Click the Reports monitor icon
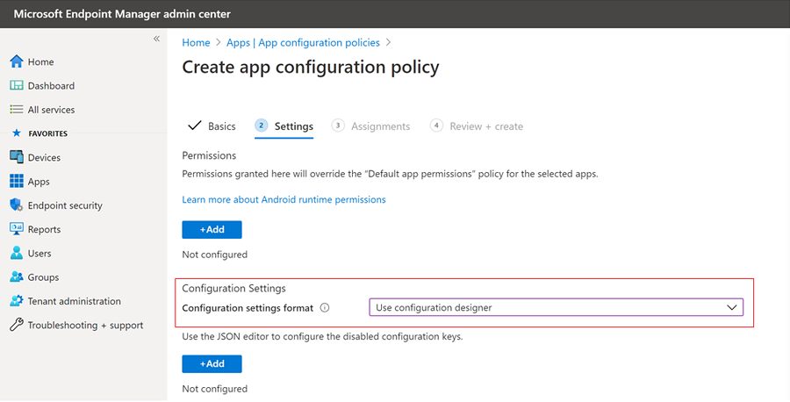The width and height of the screenshot is (790, 402). (x=17, y=229)
